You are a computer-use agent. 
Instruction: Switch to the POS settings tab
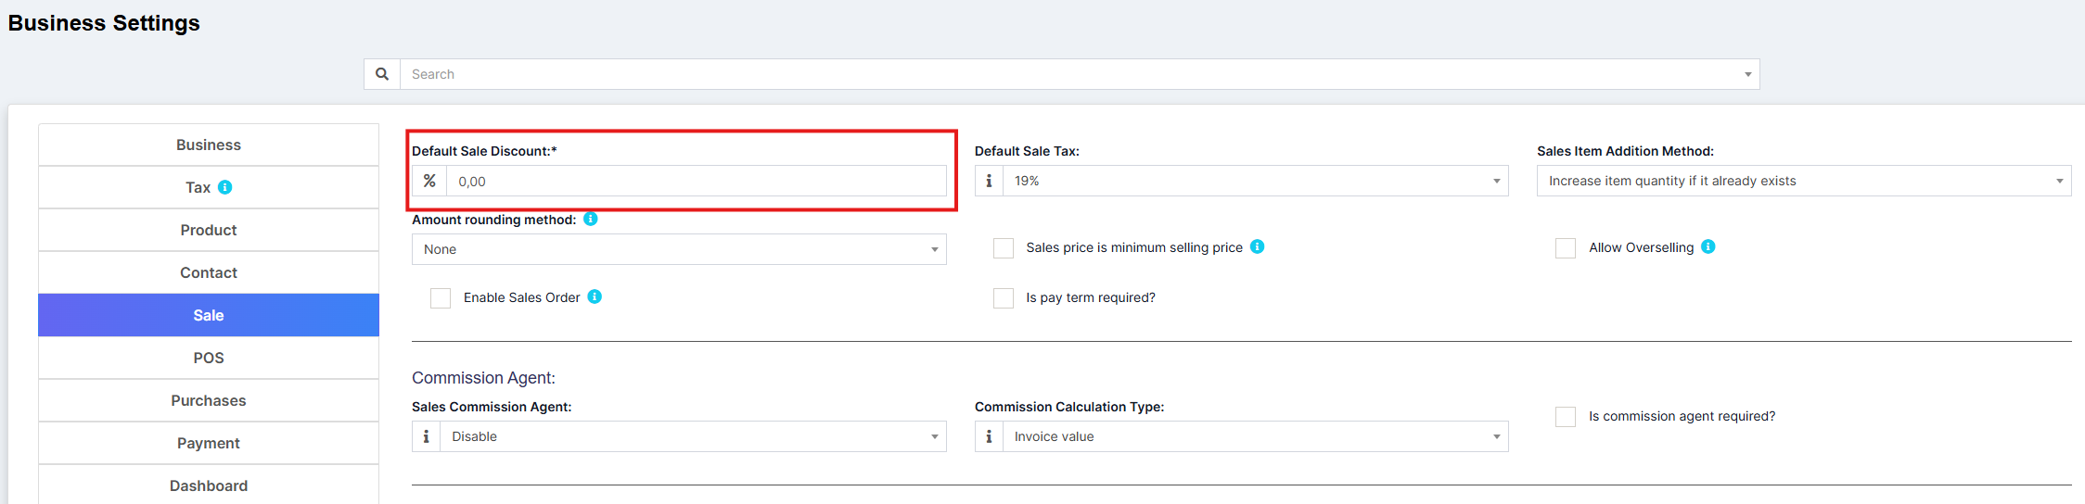pos(209,358)
